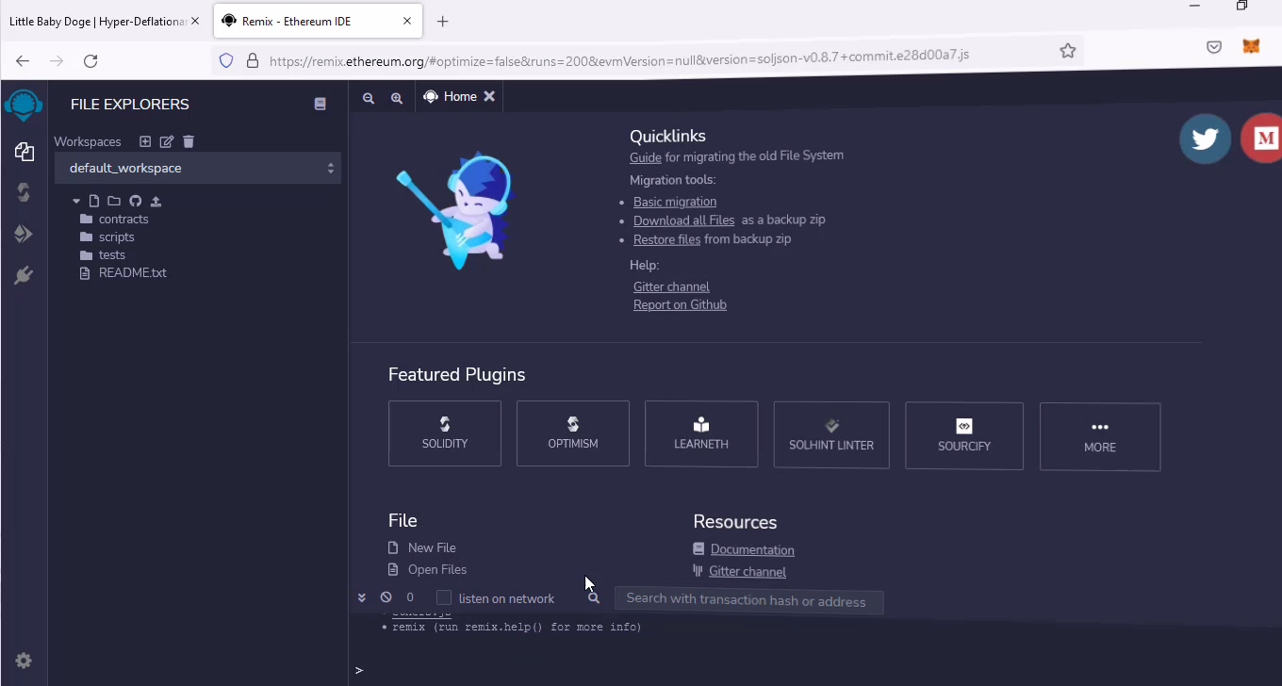Enable the listen on network checkbox

[x=444, y=597]
